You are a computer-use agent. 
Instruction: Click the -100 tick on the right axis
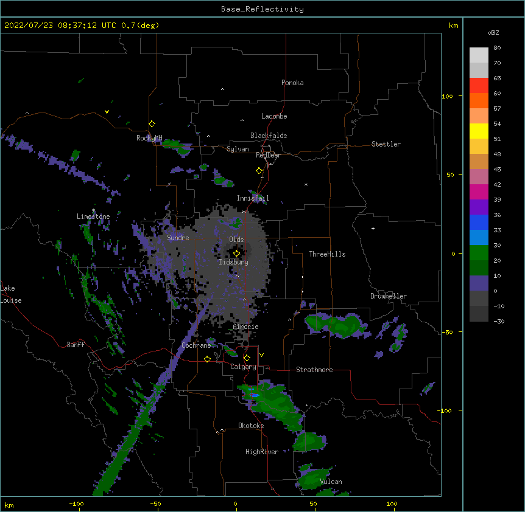coord(445,410)
